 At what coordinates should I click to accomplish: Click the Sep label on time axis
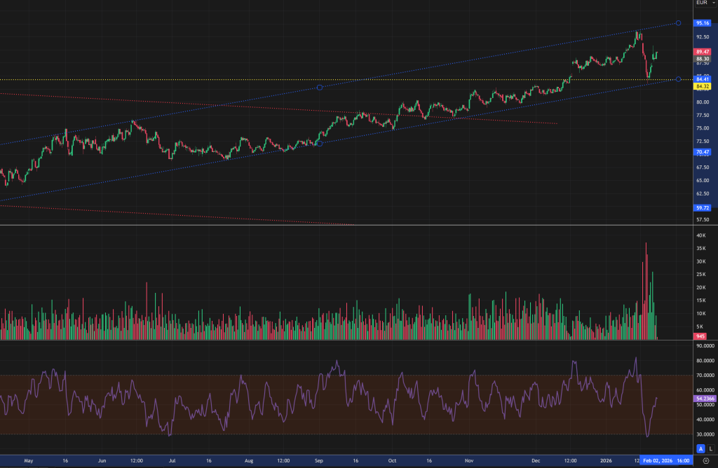tap(319, 461)
